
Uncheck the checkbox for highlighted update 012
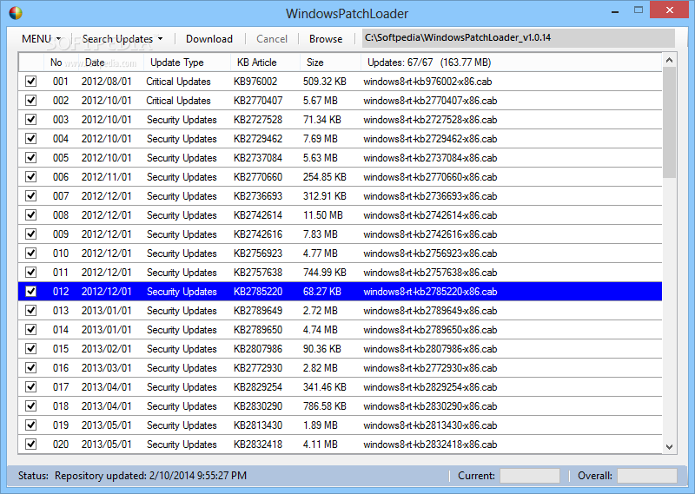click(30, 292)
